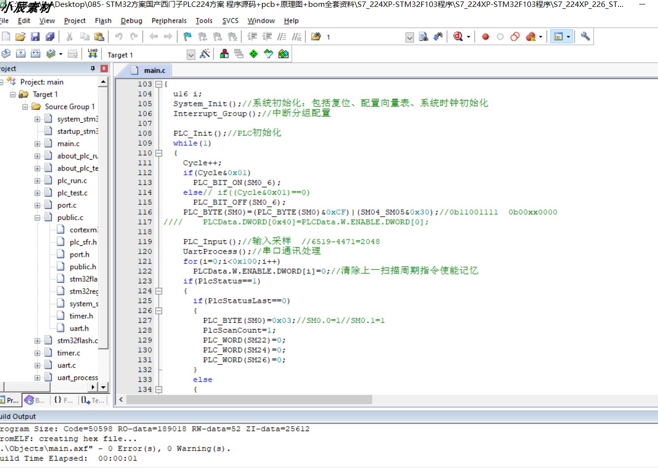Toggle auto-hide pin on the Project panel
Screen dimensions: 658x468
tap(93, 68)
